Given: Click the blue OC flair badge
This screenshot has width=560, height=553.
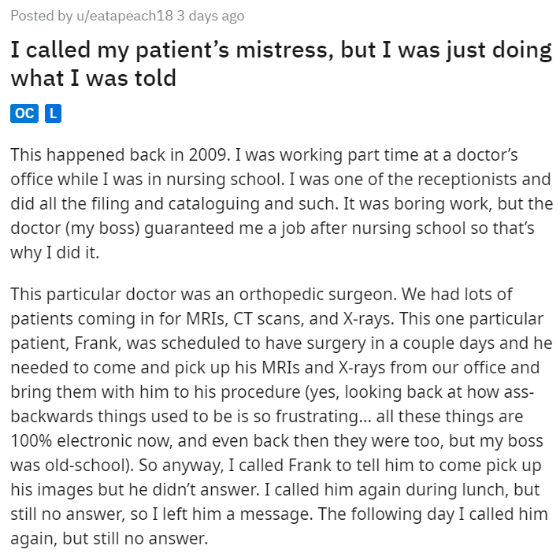Looking at the screenshot, I should (24, 113).
